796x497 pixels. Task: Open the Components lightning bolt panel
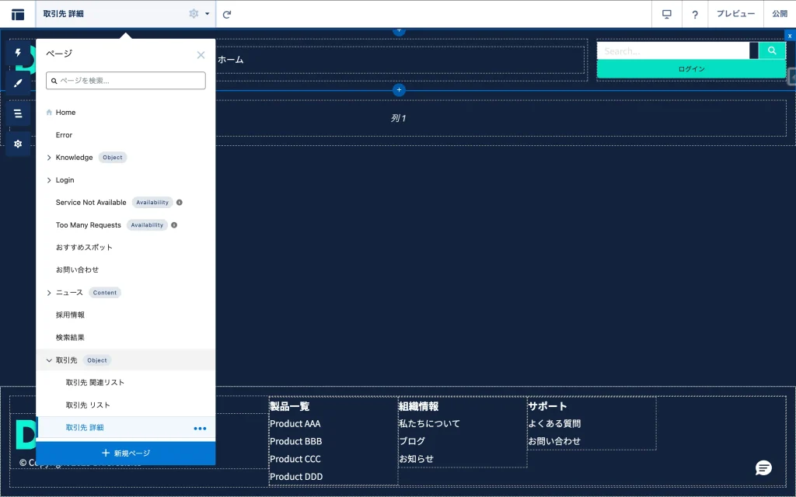pyautogui.click(x=18, y=53)
